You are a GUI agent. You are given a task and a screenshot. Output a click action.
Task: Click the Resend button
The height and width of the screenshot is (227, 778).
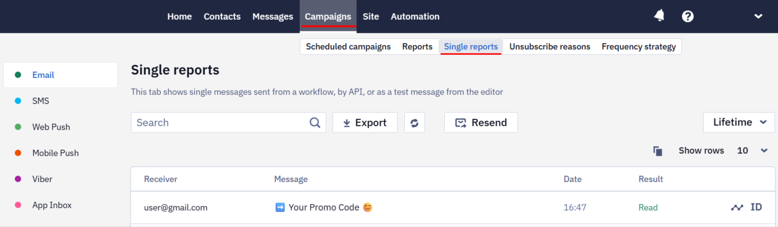click(481, 123)
